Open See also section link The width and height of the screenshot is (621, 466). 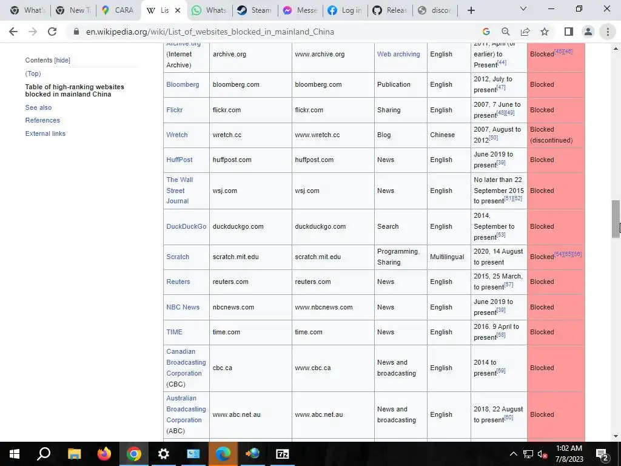(x=38, y=107)
